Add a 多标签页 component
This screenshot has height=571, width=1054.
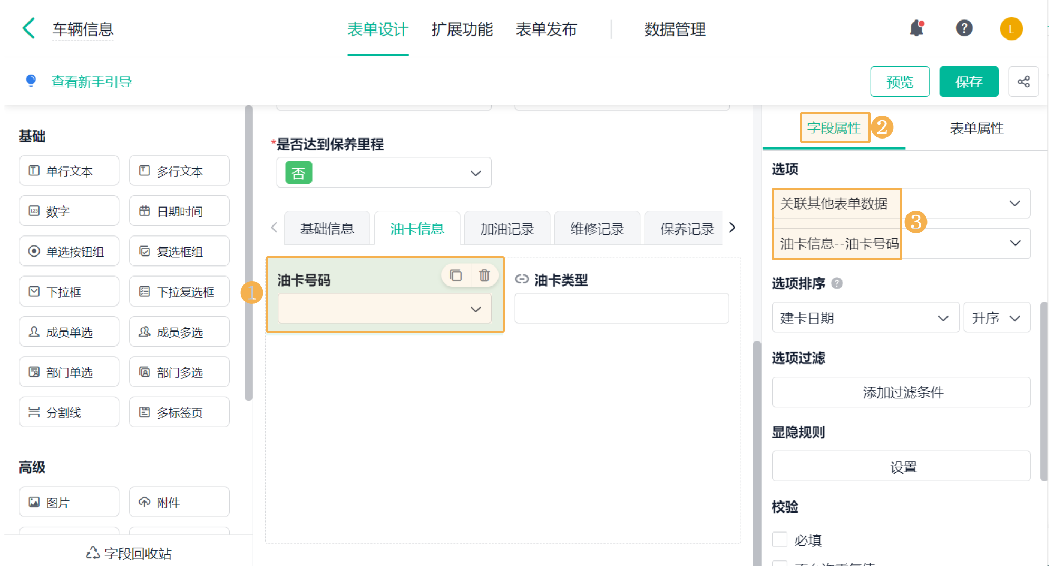pyautogui.click(x=179, y=412)
